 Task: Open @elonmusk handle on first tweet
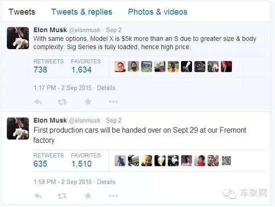pos(84,30)
